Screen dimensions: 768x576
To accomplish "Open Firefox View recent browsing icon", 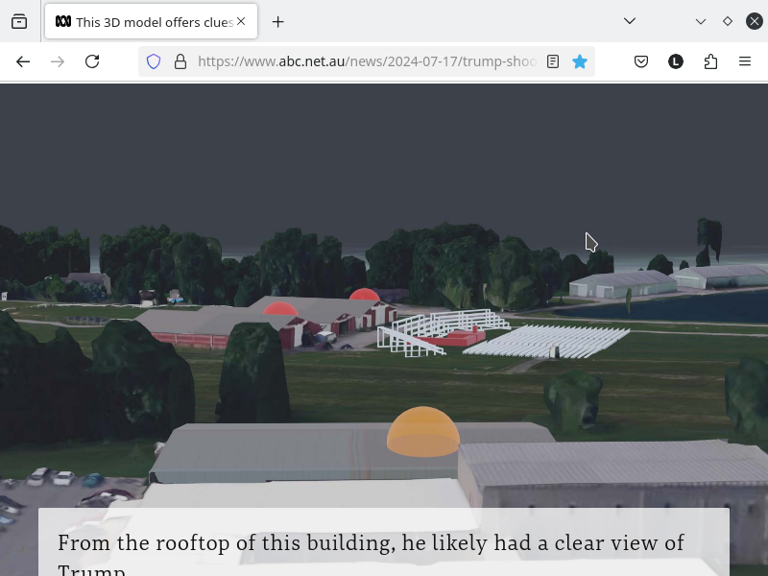I will click(19, 21).
